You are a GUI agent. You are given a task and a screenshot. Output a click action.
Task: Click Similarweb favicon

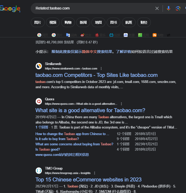click(39, 66)
